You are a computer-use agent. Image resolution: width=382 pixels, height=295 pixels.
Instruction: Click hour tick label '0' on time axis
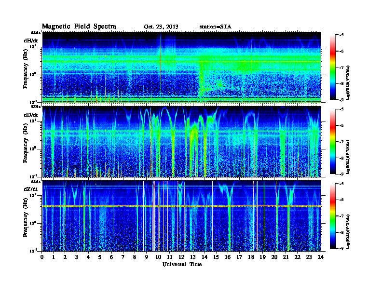42,257
